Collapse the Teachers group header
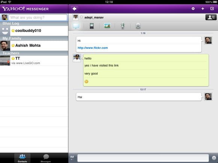The image size is (218, 163). click(34, 53)
